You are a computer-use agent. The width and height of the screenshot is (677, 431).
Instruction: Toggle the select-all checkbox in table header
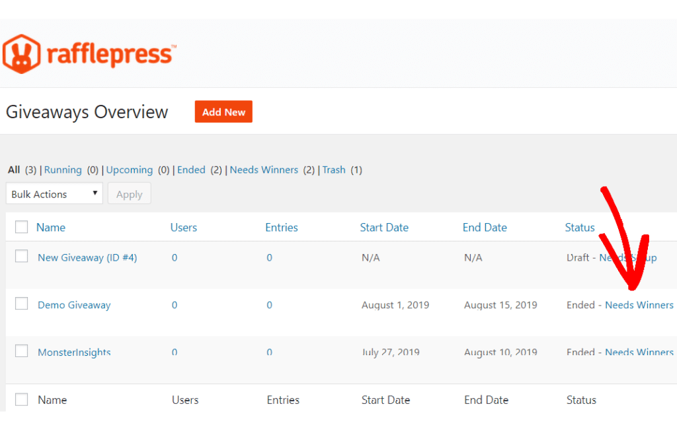[22, 227]
